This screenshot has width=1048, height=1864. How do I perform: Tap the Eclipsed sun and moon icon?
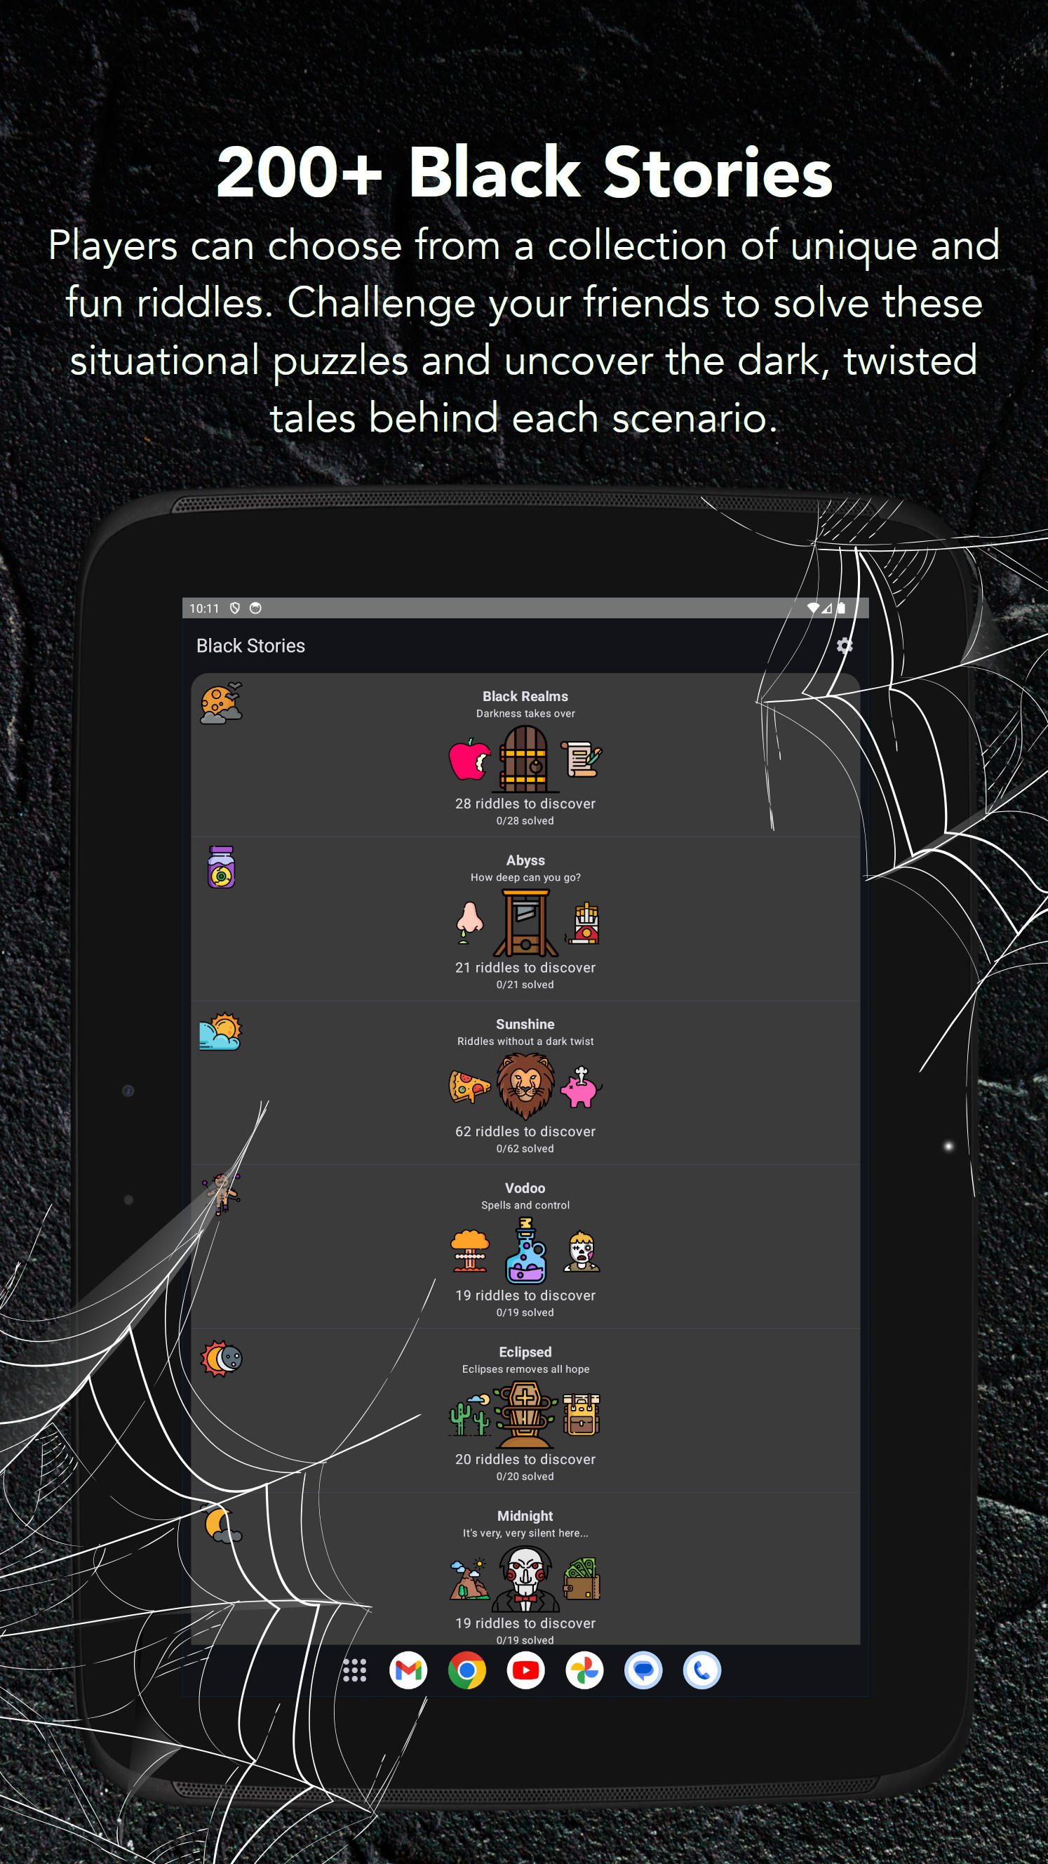[x=222, y=1358]
